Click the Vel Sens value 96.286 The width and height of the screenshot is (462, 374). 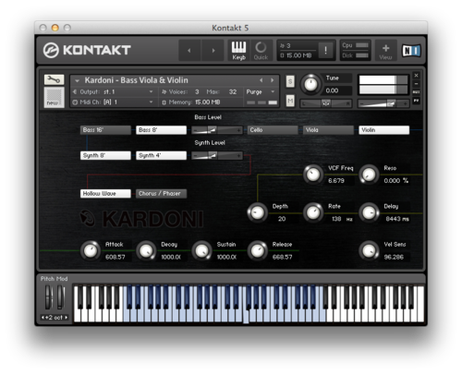(394, 257)
